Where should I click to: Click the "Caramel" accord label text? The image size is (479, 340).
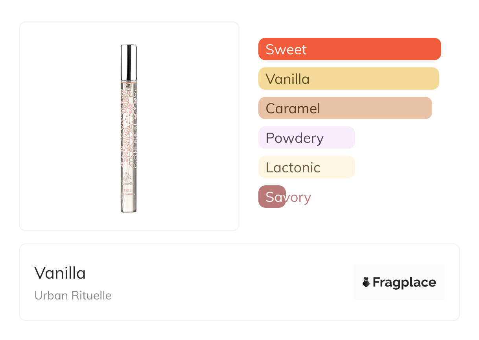tap(293, 109)
